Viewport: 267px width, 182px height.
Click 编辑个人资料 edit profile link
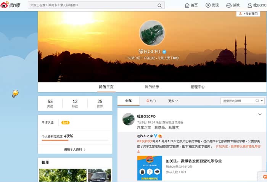75,150
